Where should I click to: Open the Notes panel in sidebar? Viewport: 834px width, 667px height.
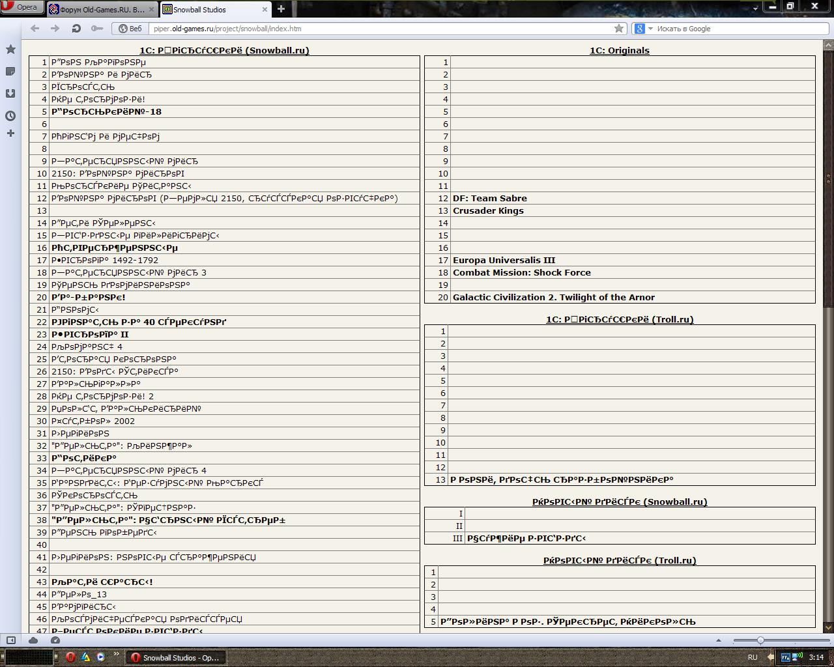click(x=10, y=71)
